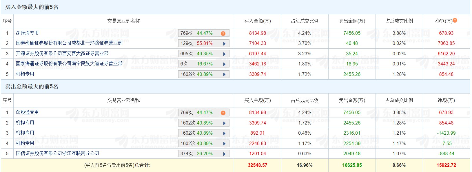Click question mark icon in buy table's 深股通专用 row
The image size is (472, 172).
tap(223, 34)
